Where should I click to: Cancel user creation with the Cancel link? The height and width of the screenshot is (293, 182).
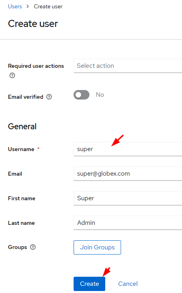pos(128,283)
